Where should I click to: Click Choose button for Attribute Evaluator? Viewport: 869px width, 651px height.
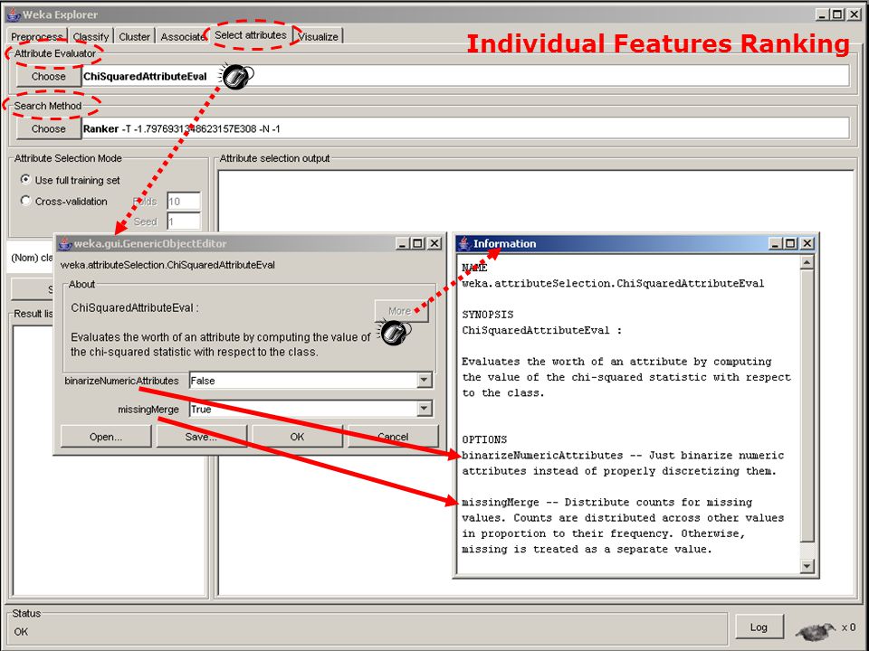49,76
